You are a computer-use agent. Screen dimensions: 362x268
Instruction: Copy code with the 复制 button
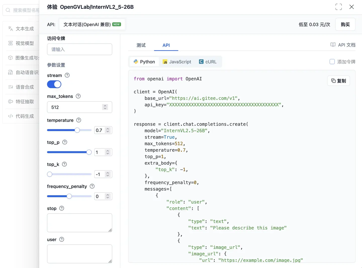pyautogui.click(x=338, y=81)
